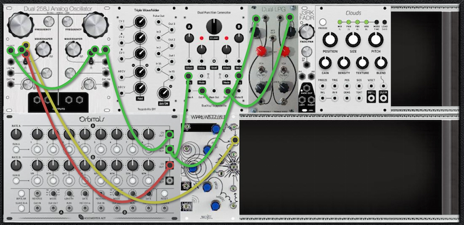Select the TRIG input jack on Clouds

[x=335, y=86]
